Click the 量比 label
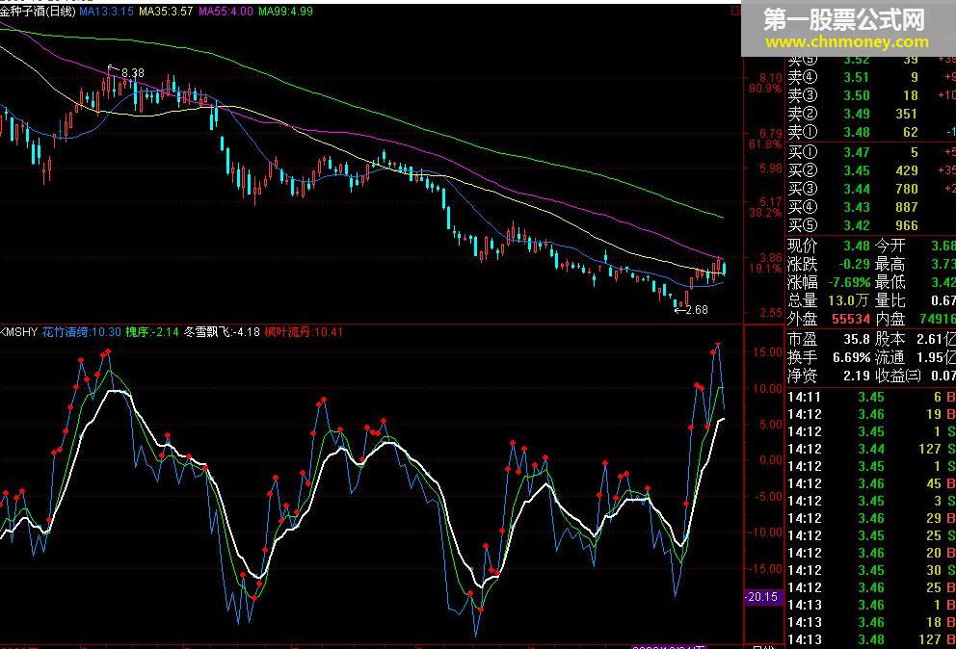Screen dimensions: 956x649 click(x=890, y=300)
